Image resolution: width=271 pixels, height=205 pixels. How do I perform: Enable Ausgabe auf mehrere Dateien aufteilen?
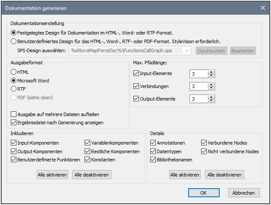14,114
